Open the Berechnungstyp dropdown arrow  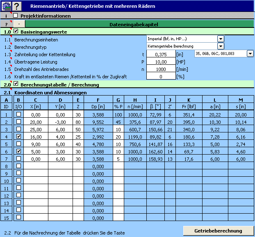(221, 46)
